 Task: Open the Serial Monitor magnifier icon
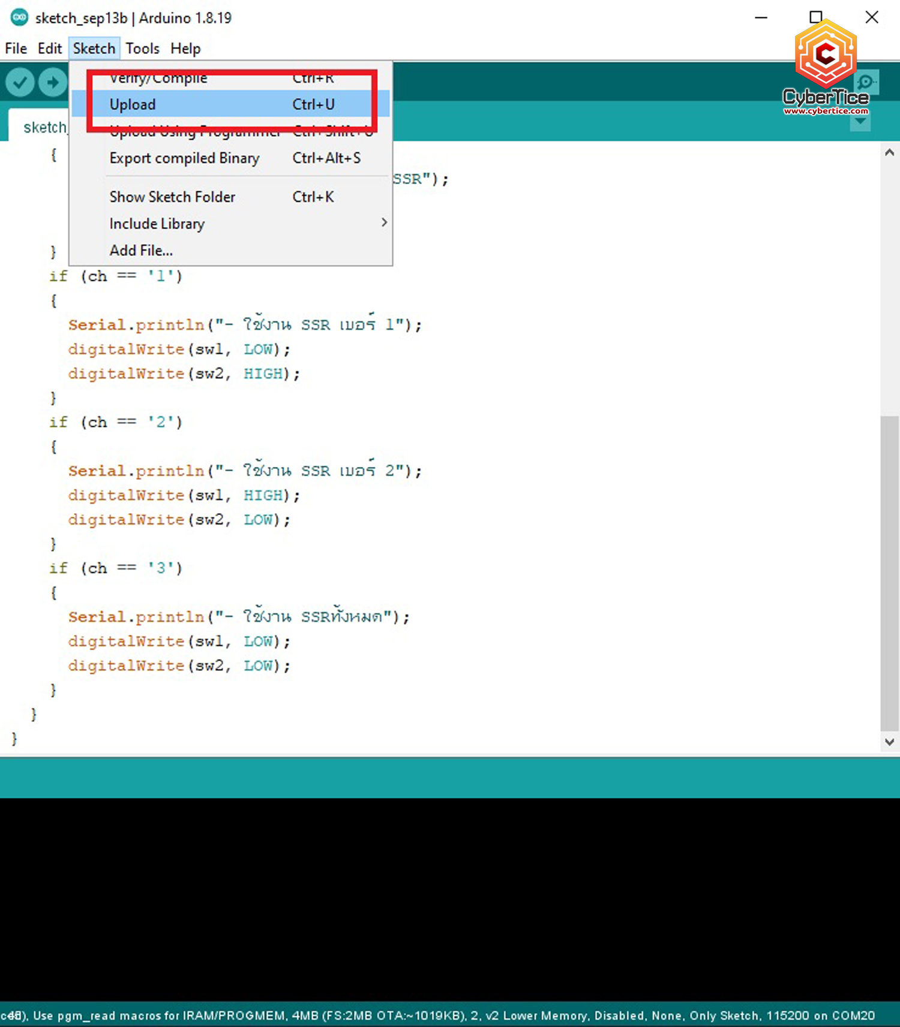pos(866,82)
